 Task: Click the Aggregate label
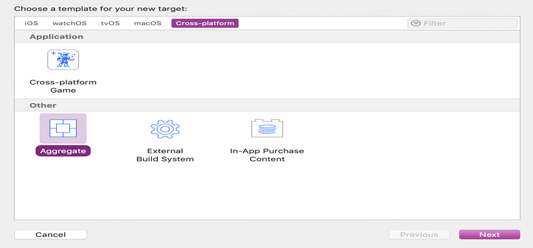[x=63, y=151]
